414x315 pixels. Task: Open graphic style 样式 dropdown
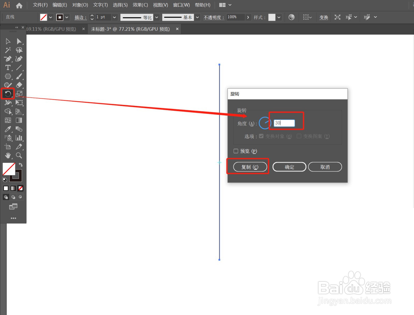point(279,17)
